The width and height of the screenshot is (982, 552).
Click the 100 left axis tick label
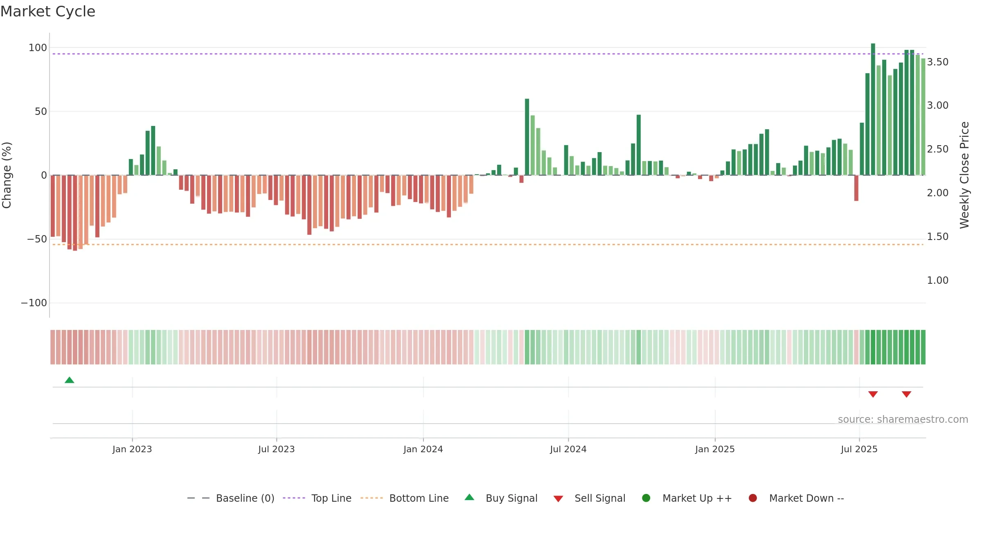coord(38,47)
